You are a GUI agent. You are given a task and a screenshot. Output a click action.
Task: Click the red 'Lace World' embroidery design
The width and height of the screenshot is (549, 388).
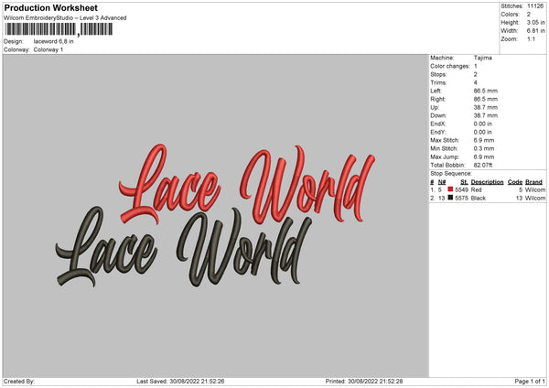tap(247, 184)
